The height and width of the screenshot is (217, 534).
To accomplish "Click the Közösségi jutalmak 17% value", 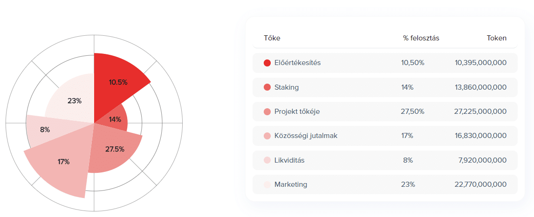I will [407, 136].
